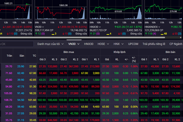Open the Trái phiếu riêng lẻ tab

[154, 44]
